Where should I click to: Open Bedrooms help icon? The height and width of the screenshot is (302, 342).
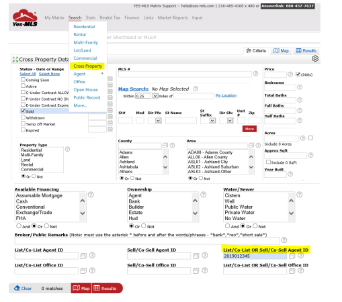(300, 87)
